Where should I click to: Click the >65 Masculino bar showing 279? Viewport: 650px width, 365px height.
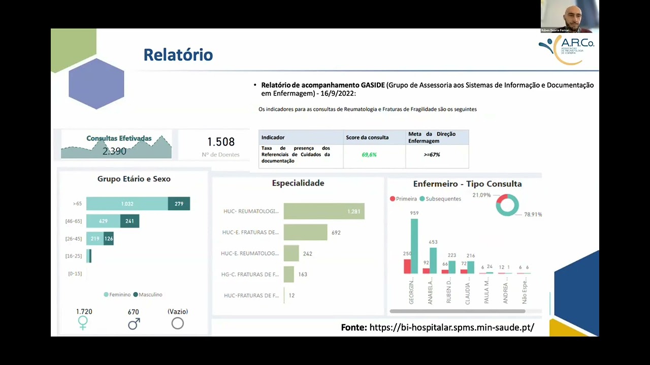(x=179, y=204)
